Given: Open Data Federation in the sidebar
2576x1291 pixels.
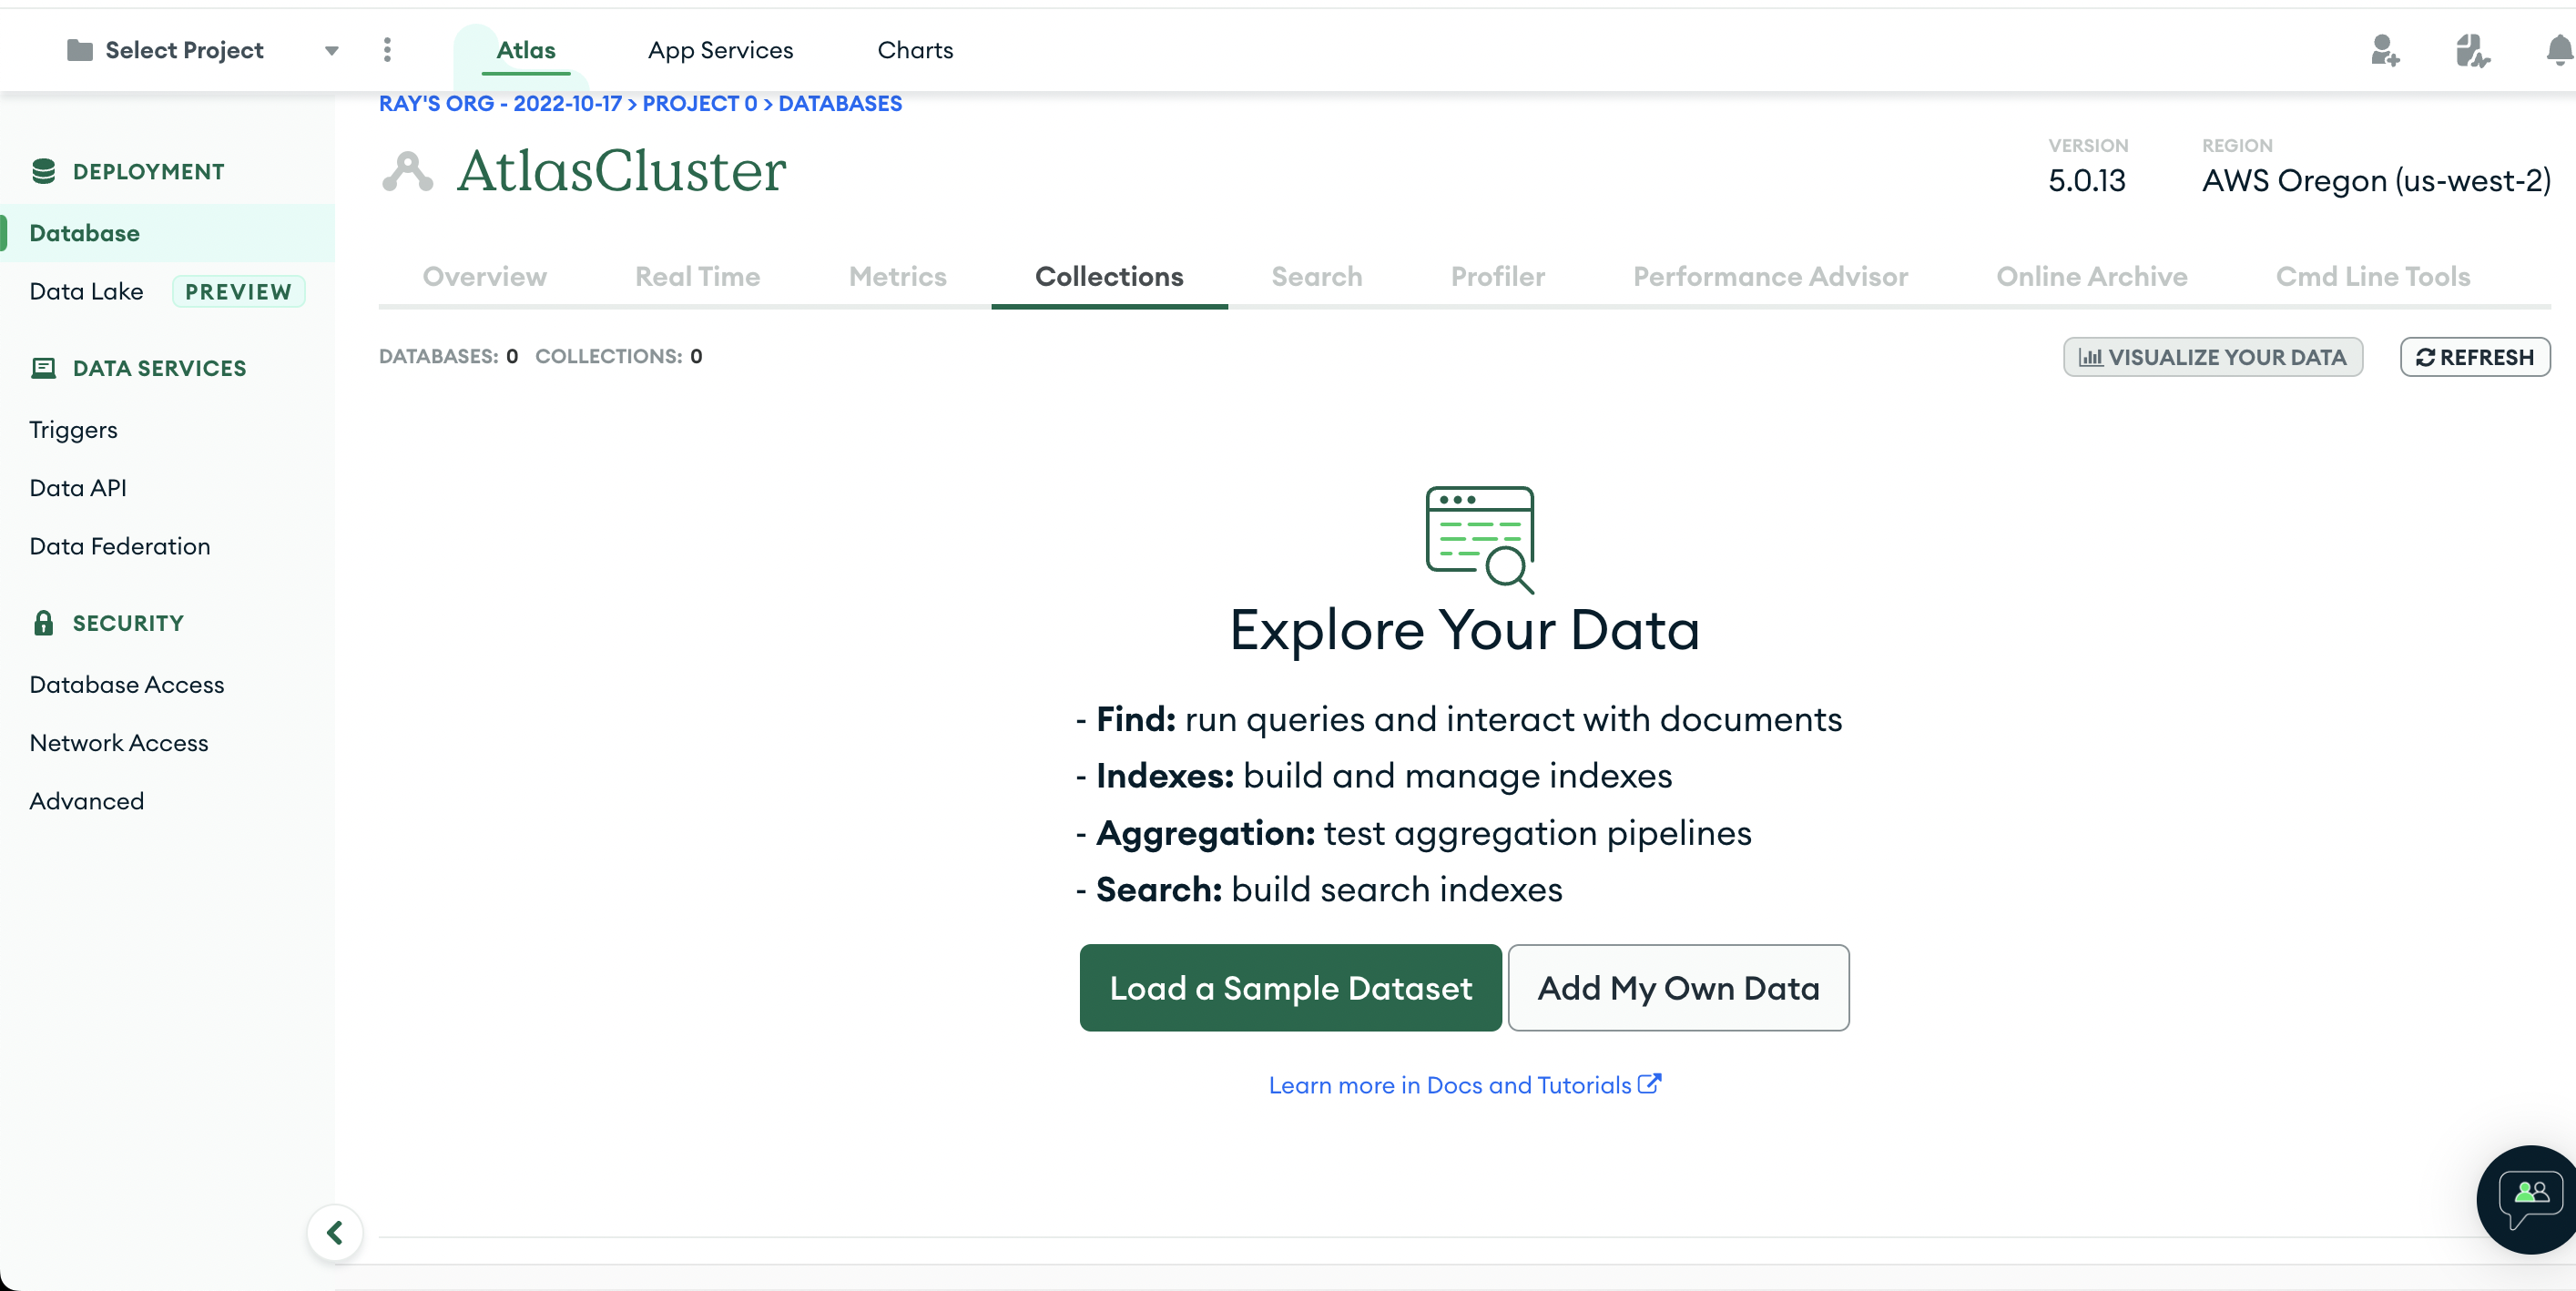Looking at the screenshot, I should [120, 546].
